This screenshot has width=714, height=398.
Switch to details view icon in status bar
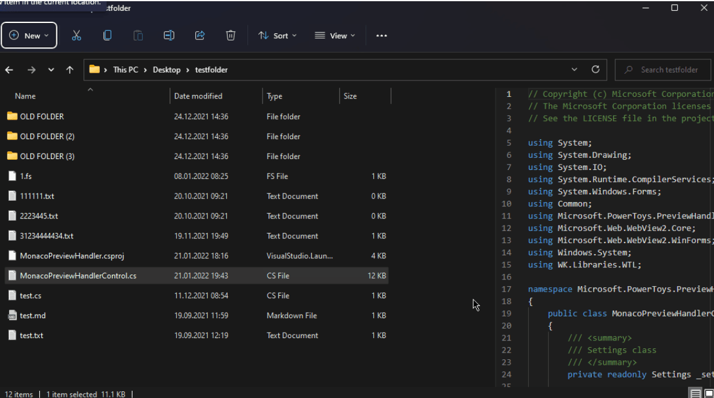[x=695, y=393]
